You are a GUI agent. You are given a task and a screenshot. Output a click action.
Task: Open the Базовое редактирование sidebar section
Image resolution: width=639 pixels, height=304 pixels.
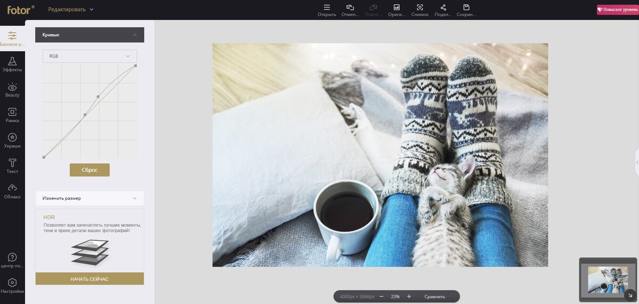coord(12,38)
